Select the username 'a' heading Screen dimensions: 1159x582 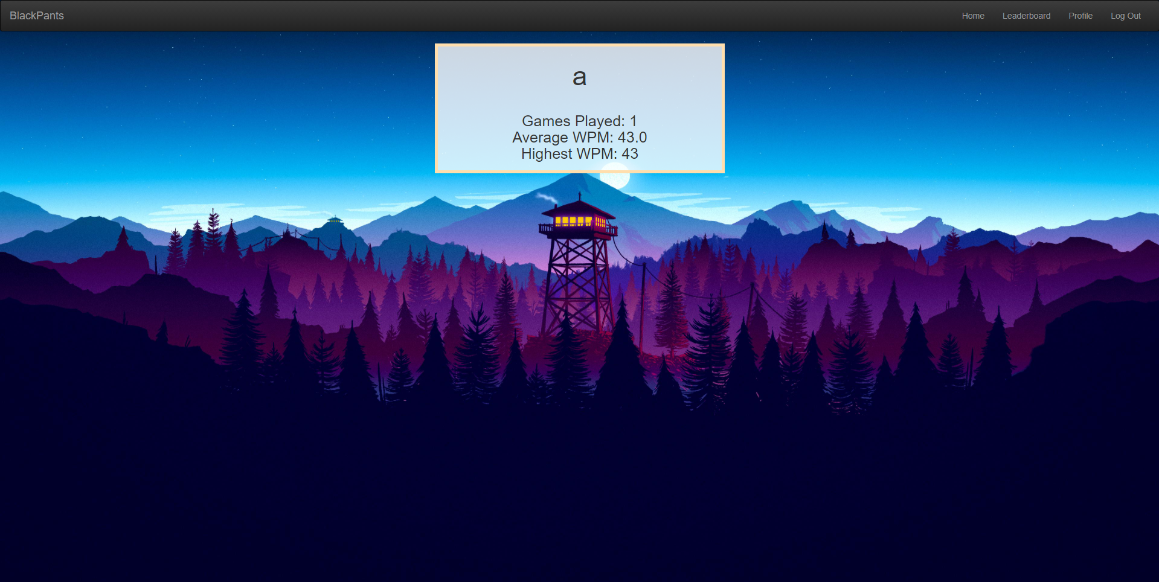(x=580, y=77)
